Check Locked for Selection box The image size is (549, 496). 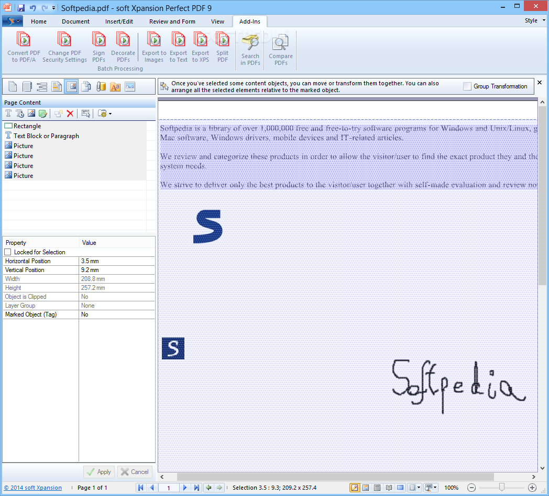click(8, 252)
